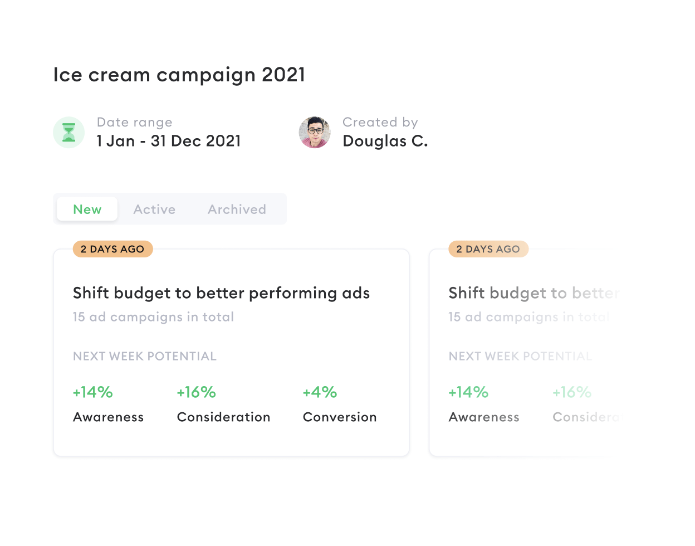Select the +16% Consideration metric in first card

223,404
